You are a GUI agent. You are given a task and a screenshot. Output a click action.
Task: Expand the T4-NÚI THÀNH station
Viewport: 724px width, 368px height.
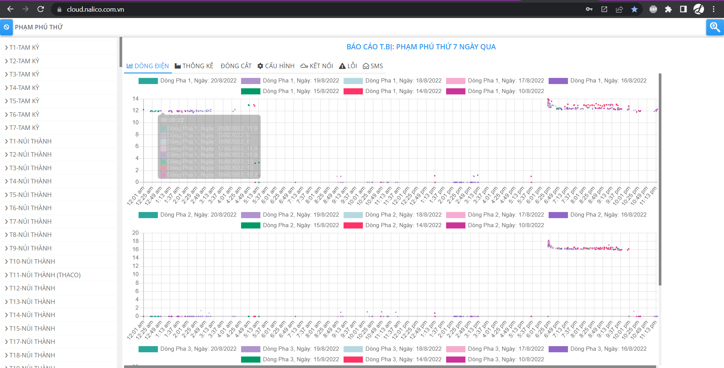point(6,181)
